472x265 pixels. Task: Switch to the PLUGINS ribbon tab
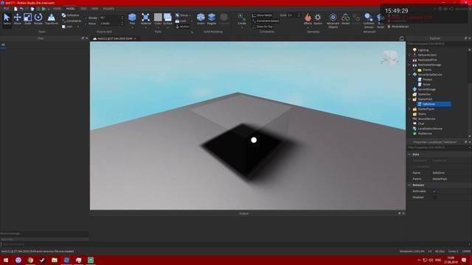point(108,9)
